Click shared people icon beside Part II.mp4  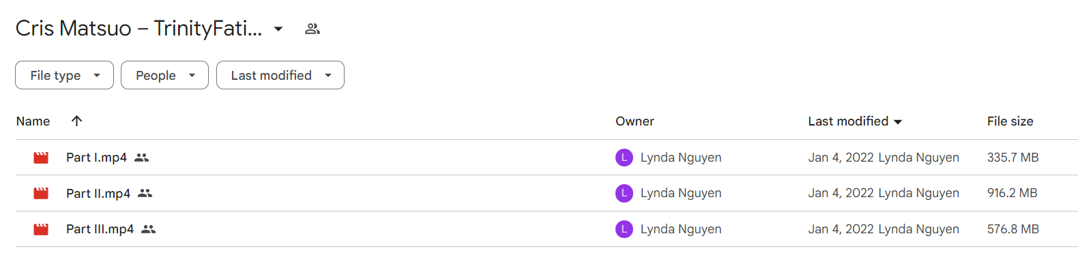145,193
